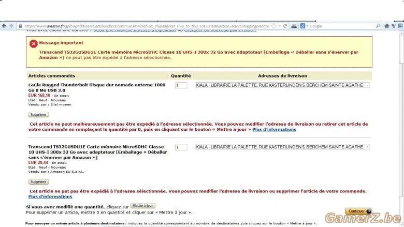
Task: Click the Message important heading
Action: pos(61,43)
